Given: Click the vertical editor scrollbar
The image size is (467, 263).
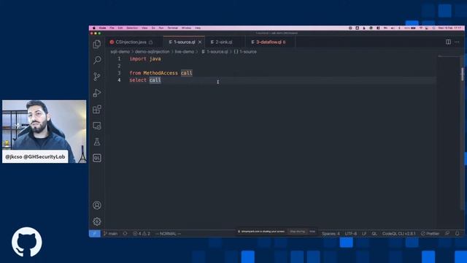Looking at the screenshot, I should pyautogui.click(x=462, y=75).
